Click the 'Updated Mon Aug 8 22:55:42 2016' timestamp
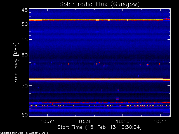Viewport: 179px width, 134px height. [x=24, y=133]
